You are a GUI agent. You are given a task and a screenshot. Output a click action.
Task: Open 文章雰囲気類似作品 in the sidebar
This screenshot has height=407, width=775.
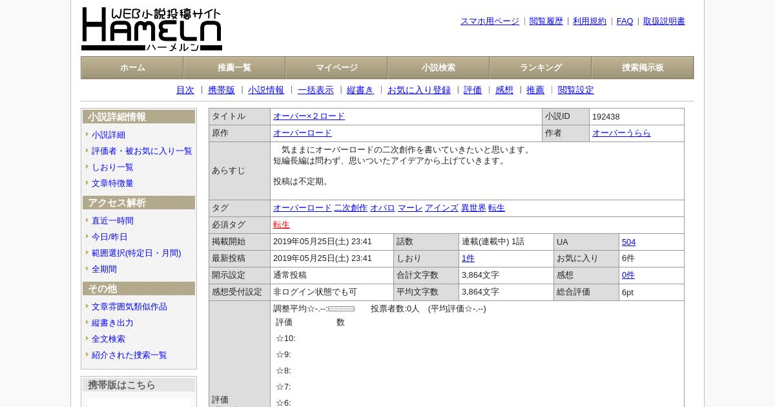[129, 307]
